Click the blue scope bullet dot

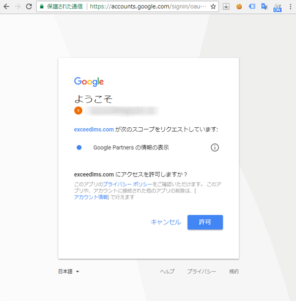[79, 148]
